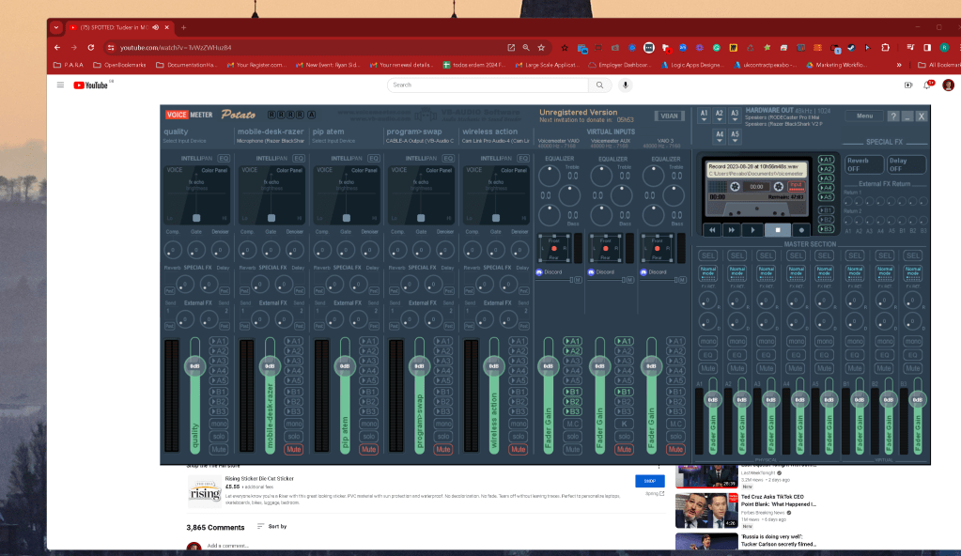Open the new tab plus button
Screen dimensions: 961x556
pyautogui.click(x=183, y=27)
